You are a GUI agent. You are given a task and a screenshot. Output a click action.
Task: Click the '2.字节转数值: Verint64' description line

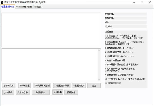(x=124, y=43)
